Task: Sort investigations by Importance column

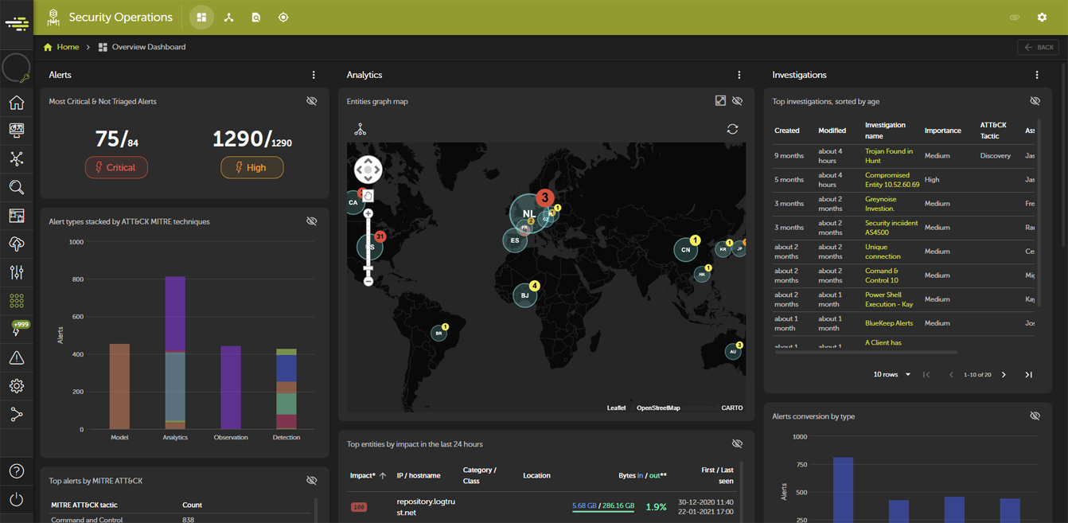Action: tap(942, 131)
